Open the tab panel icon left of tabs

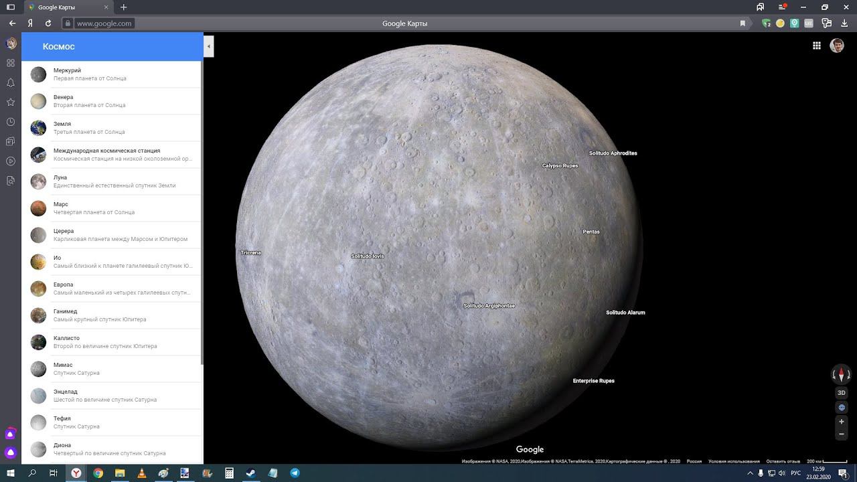[11, 7]
